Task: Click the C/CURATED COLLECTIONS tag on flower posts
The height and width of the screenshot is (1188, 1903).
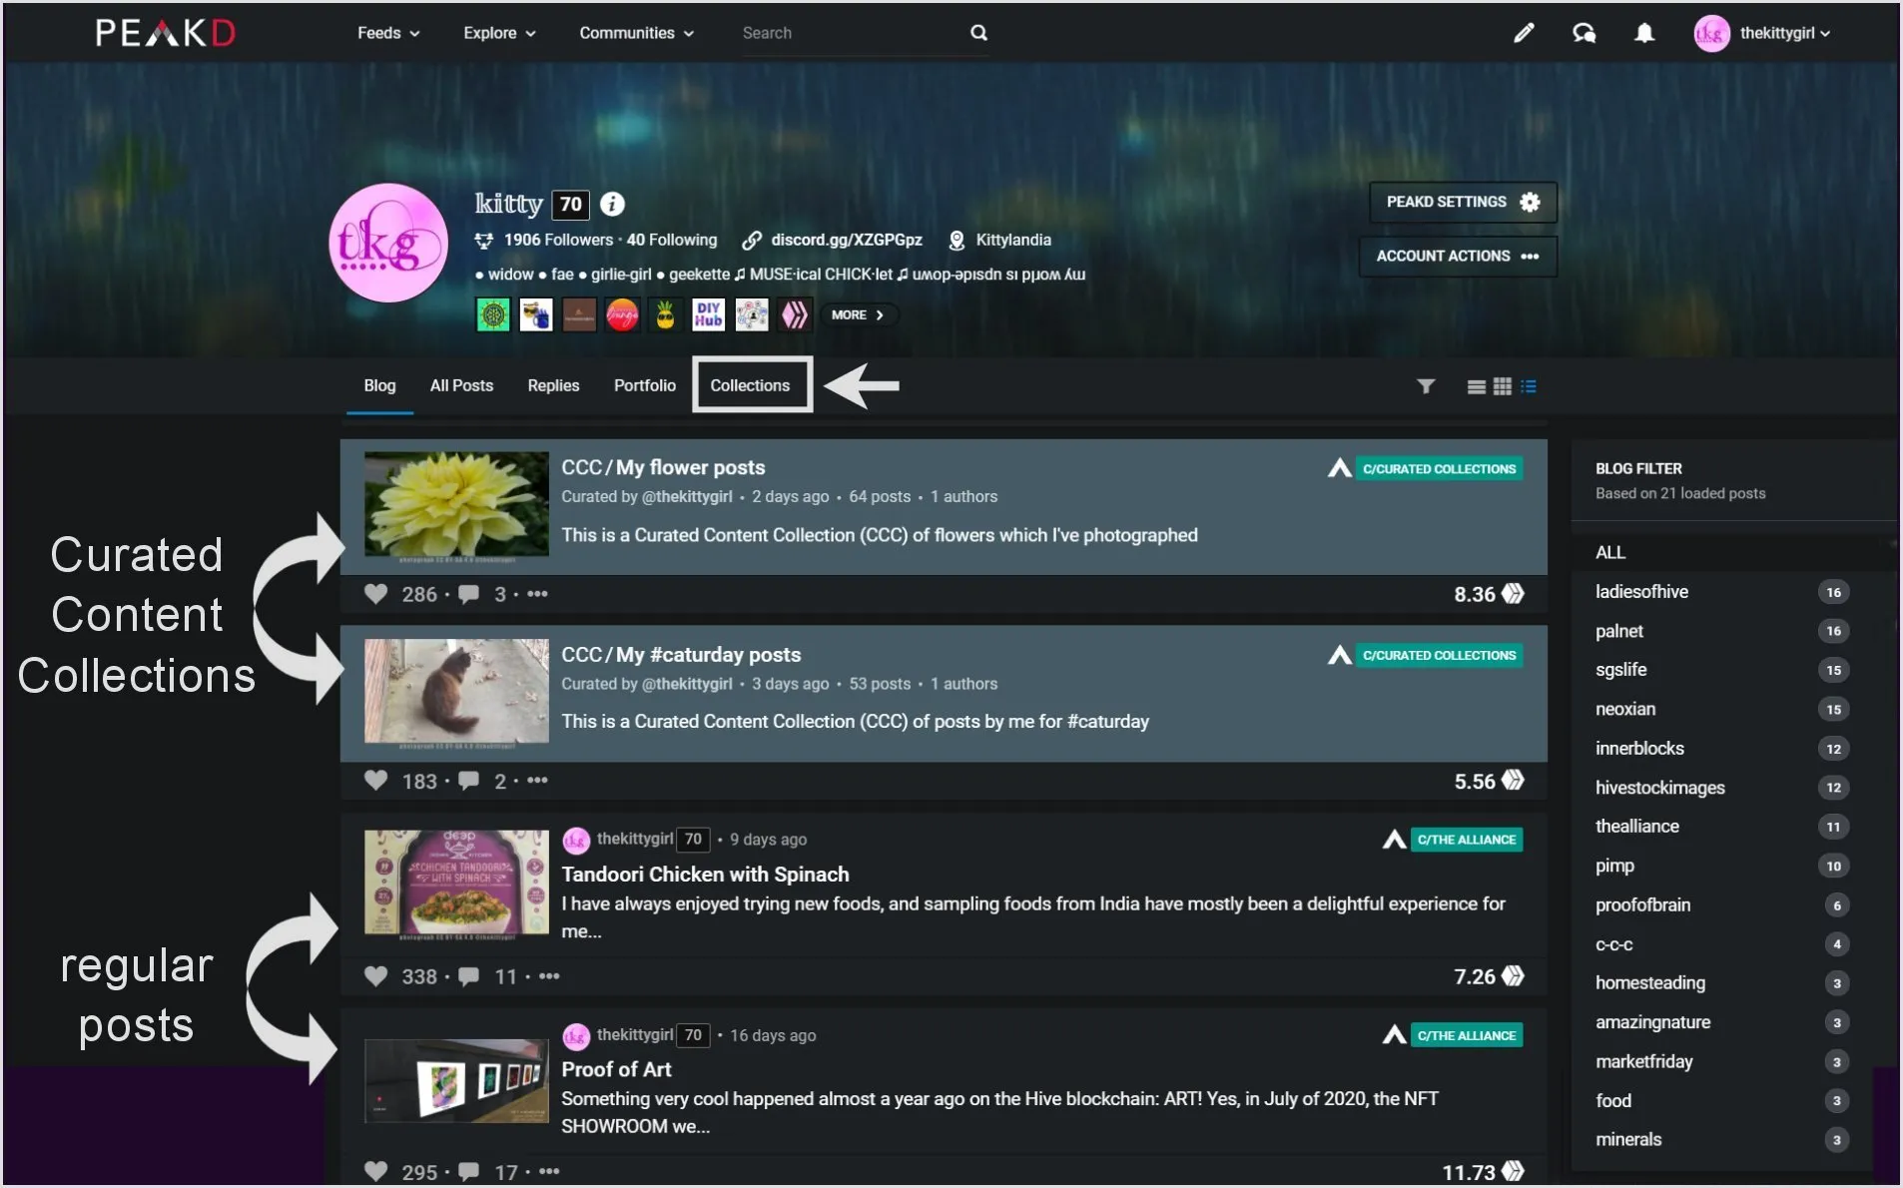Action: click(1439, 468)
